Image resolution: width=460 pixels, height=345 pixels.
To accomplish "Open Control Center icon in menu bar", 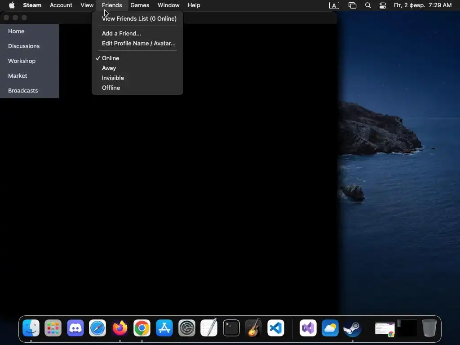I will point(383,5).
